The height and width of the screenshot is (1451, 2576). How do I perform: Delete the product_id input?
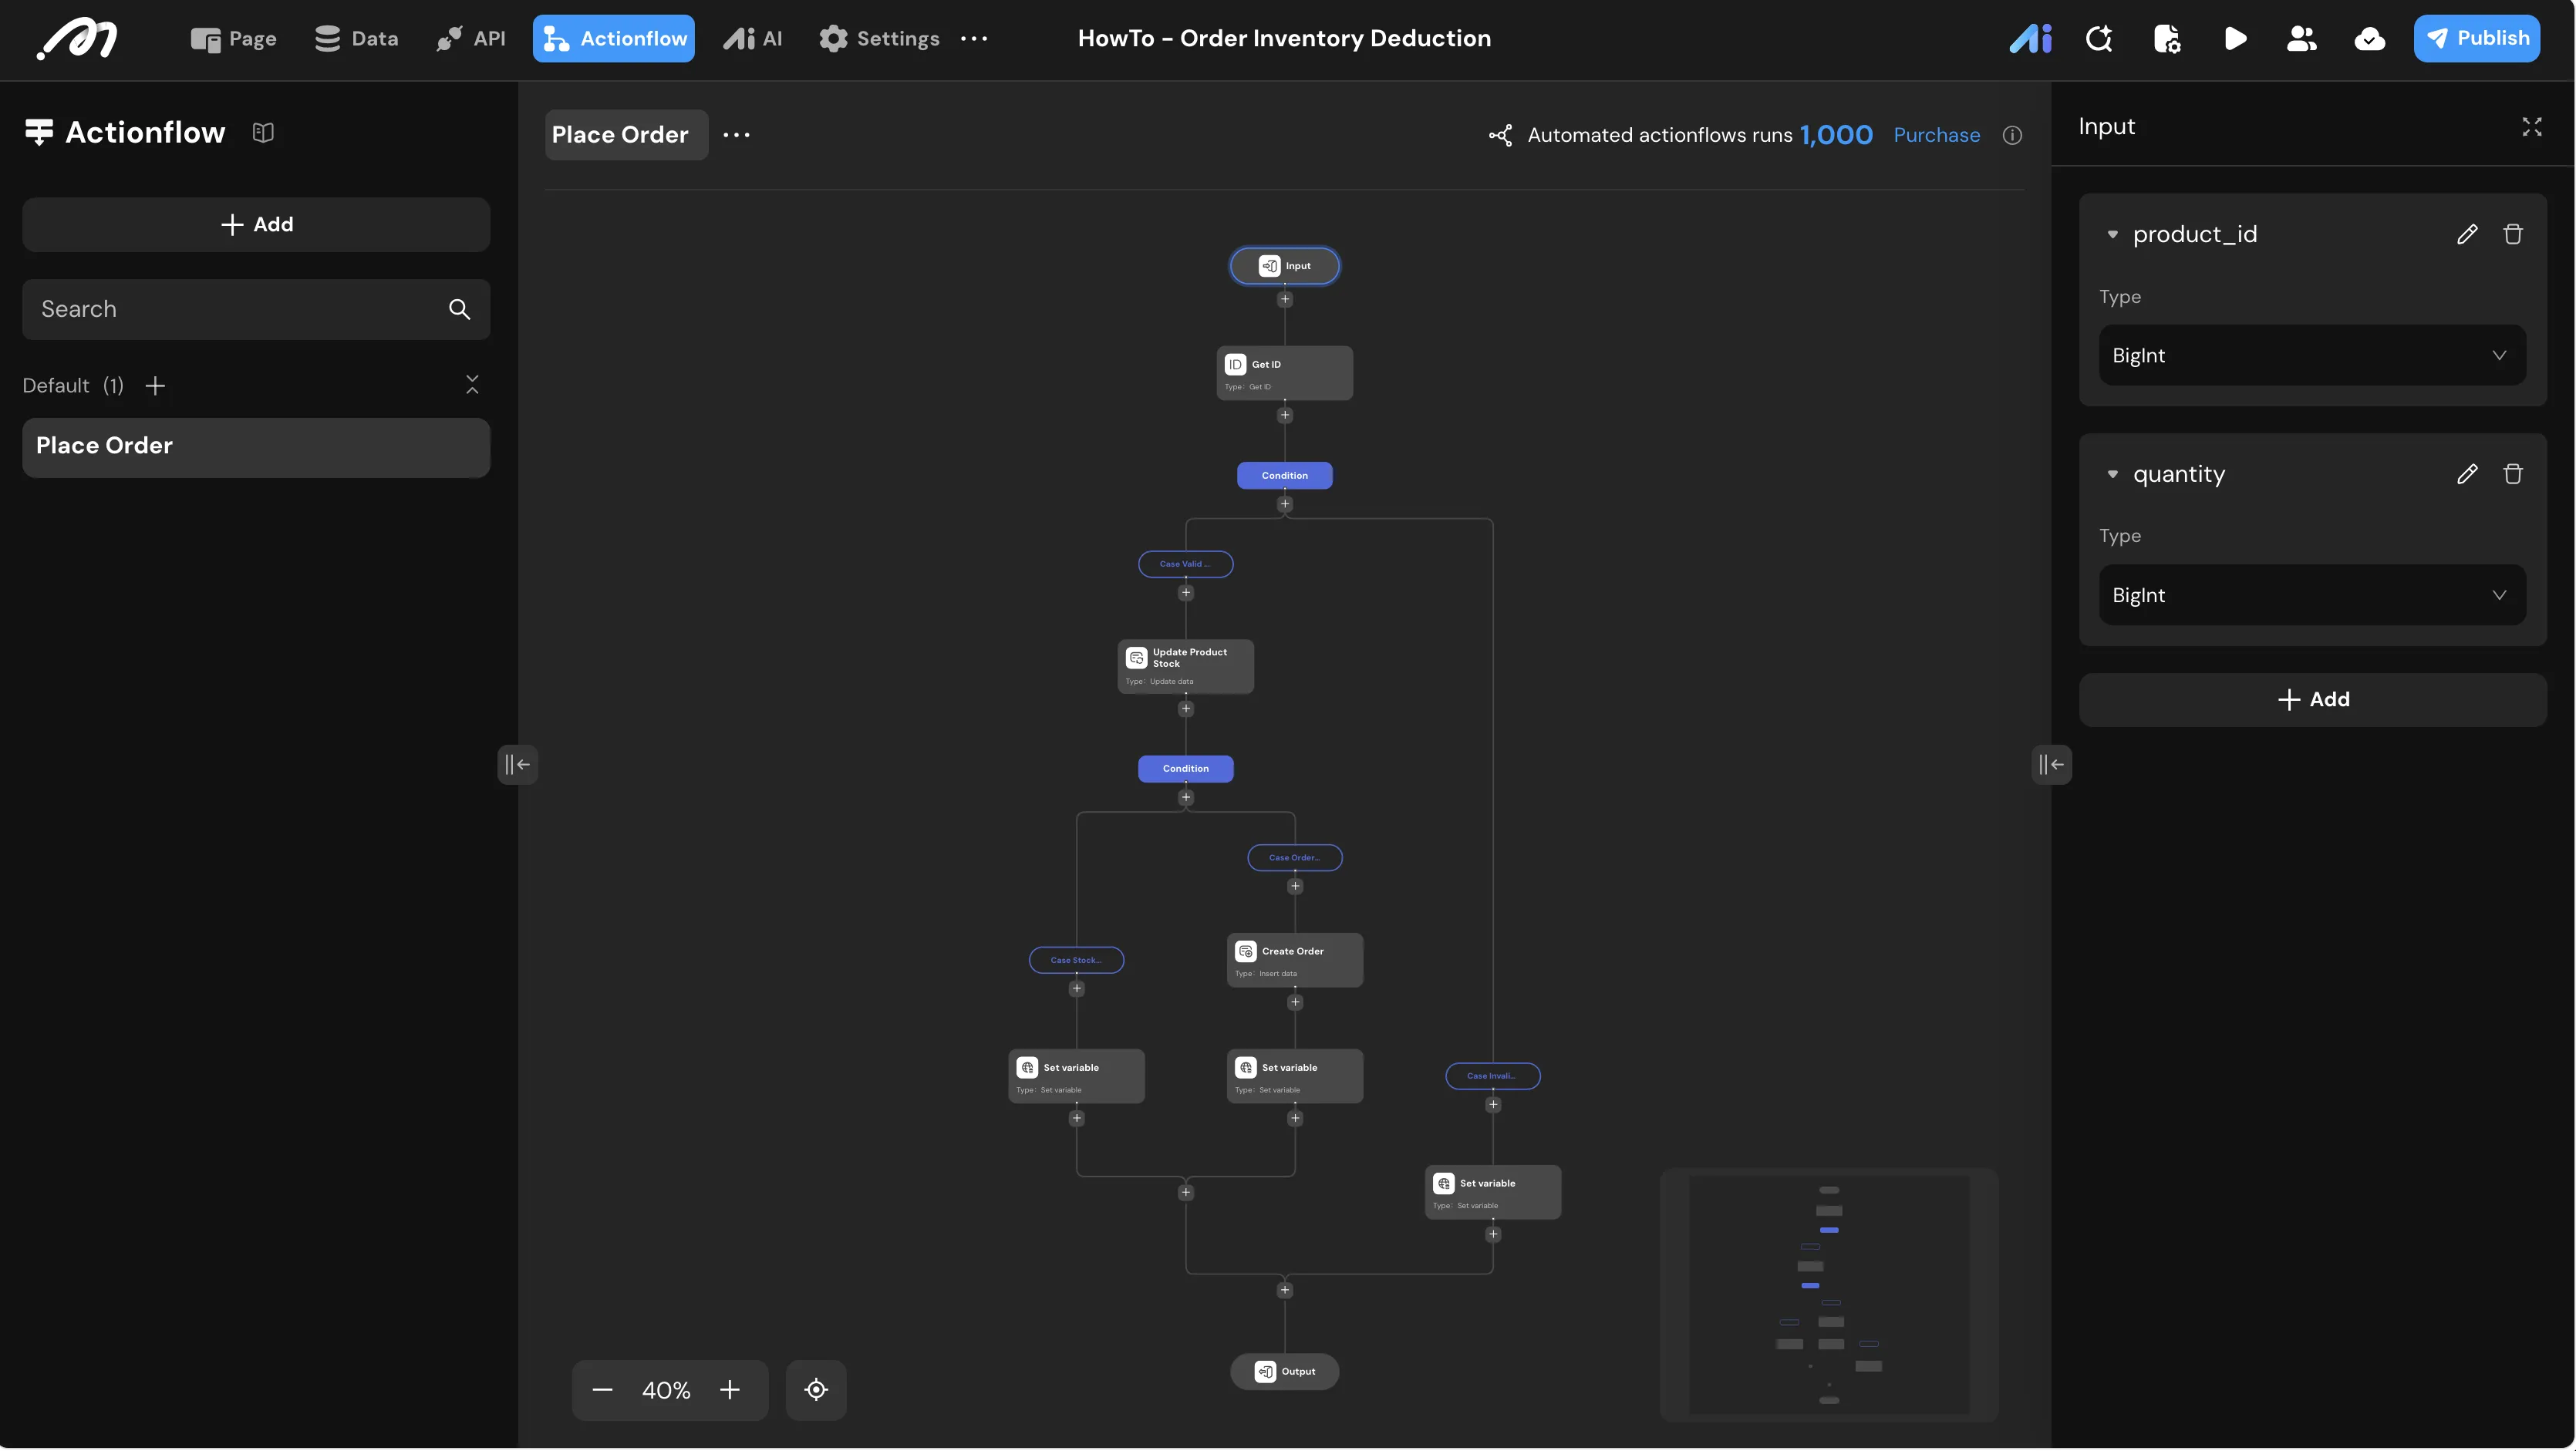click(x=2513, y=235)
